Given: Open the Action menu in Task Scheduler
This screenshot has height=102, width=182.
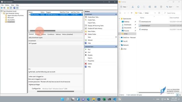Looking at the screenshot, I should (x=7, y=5).
